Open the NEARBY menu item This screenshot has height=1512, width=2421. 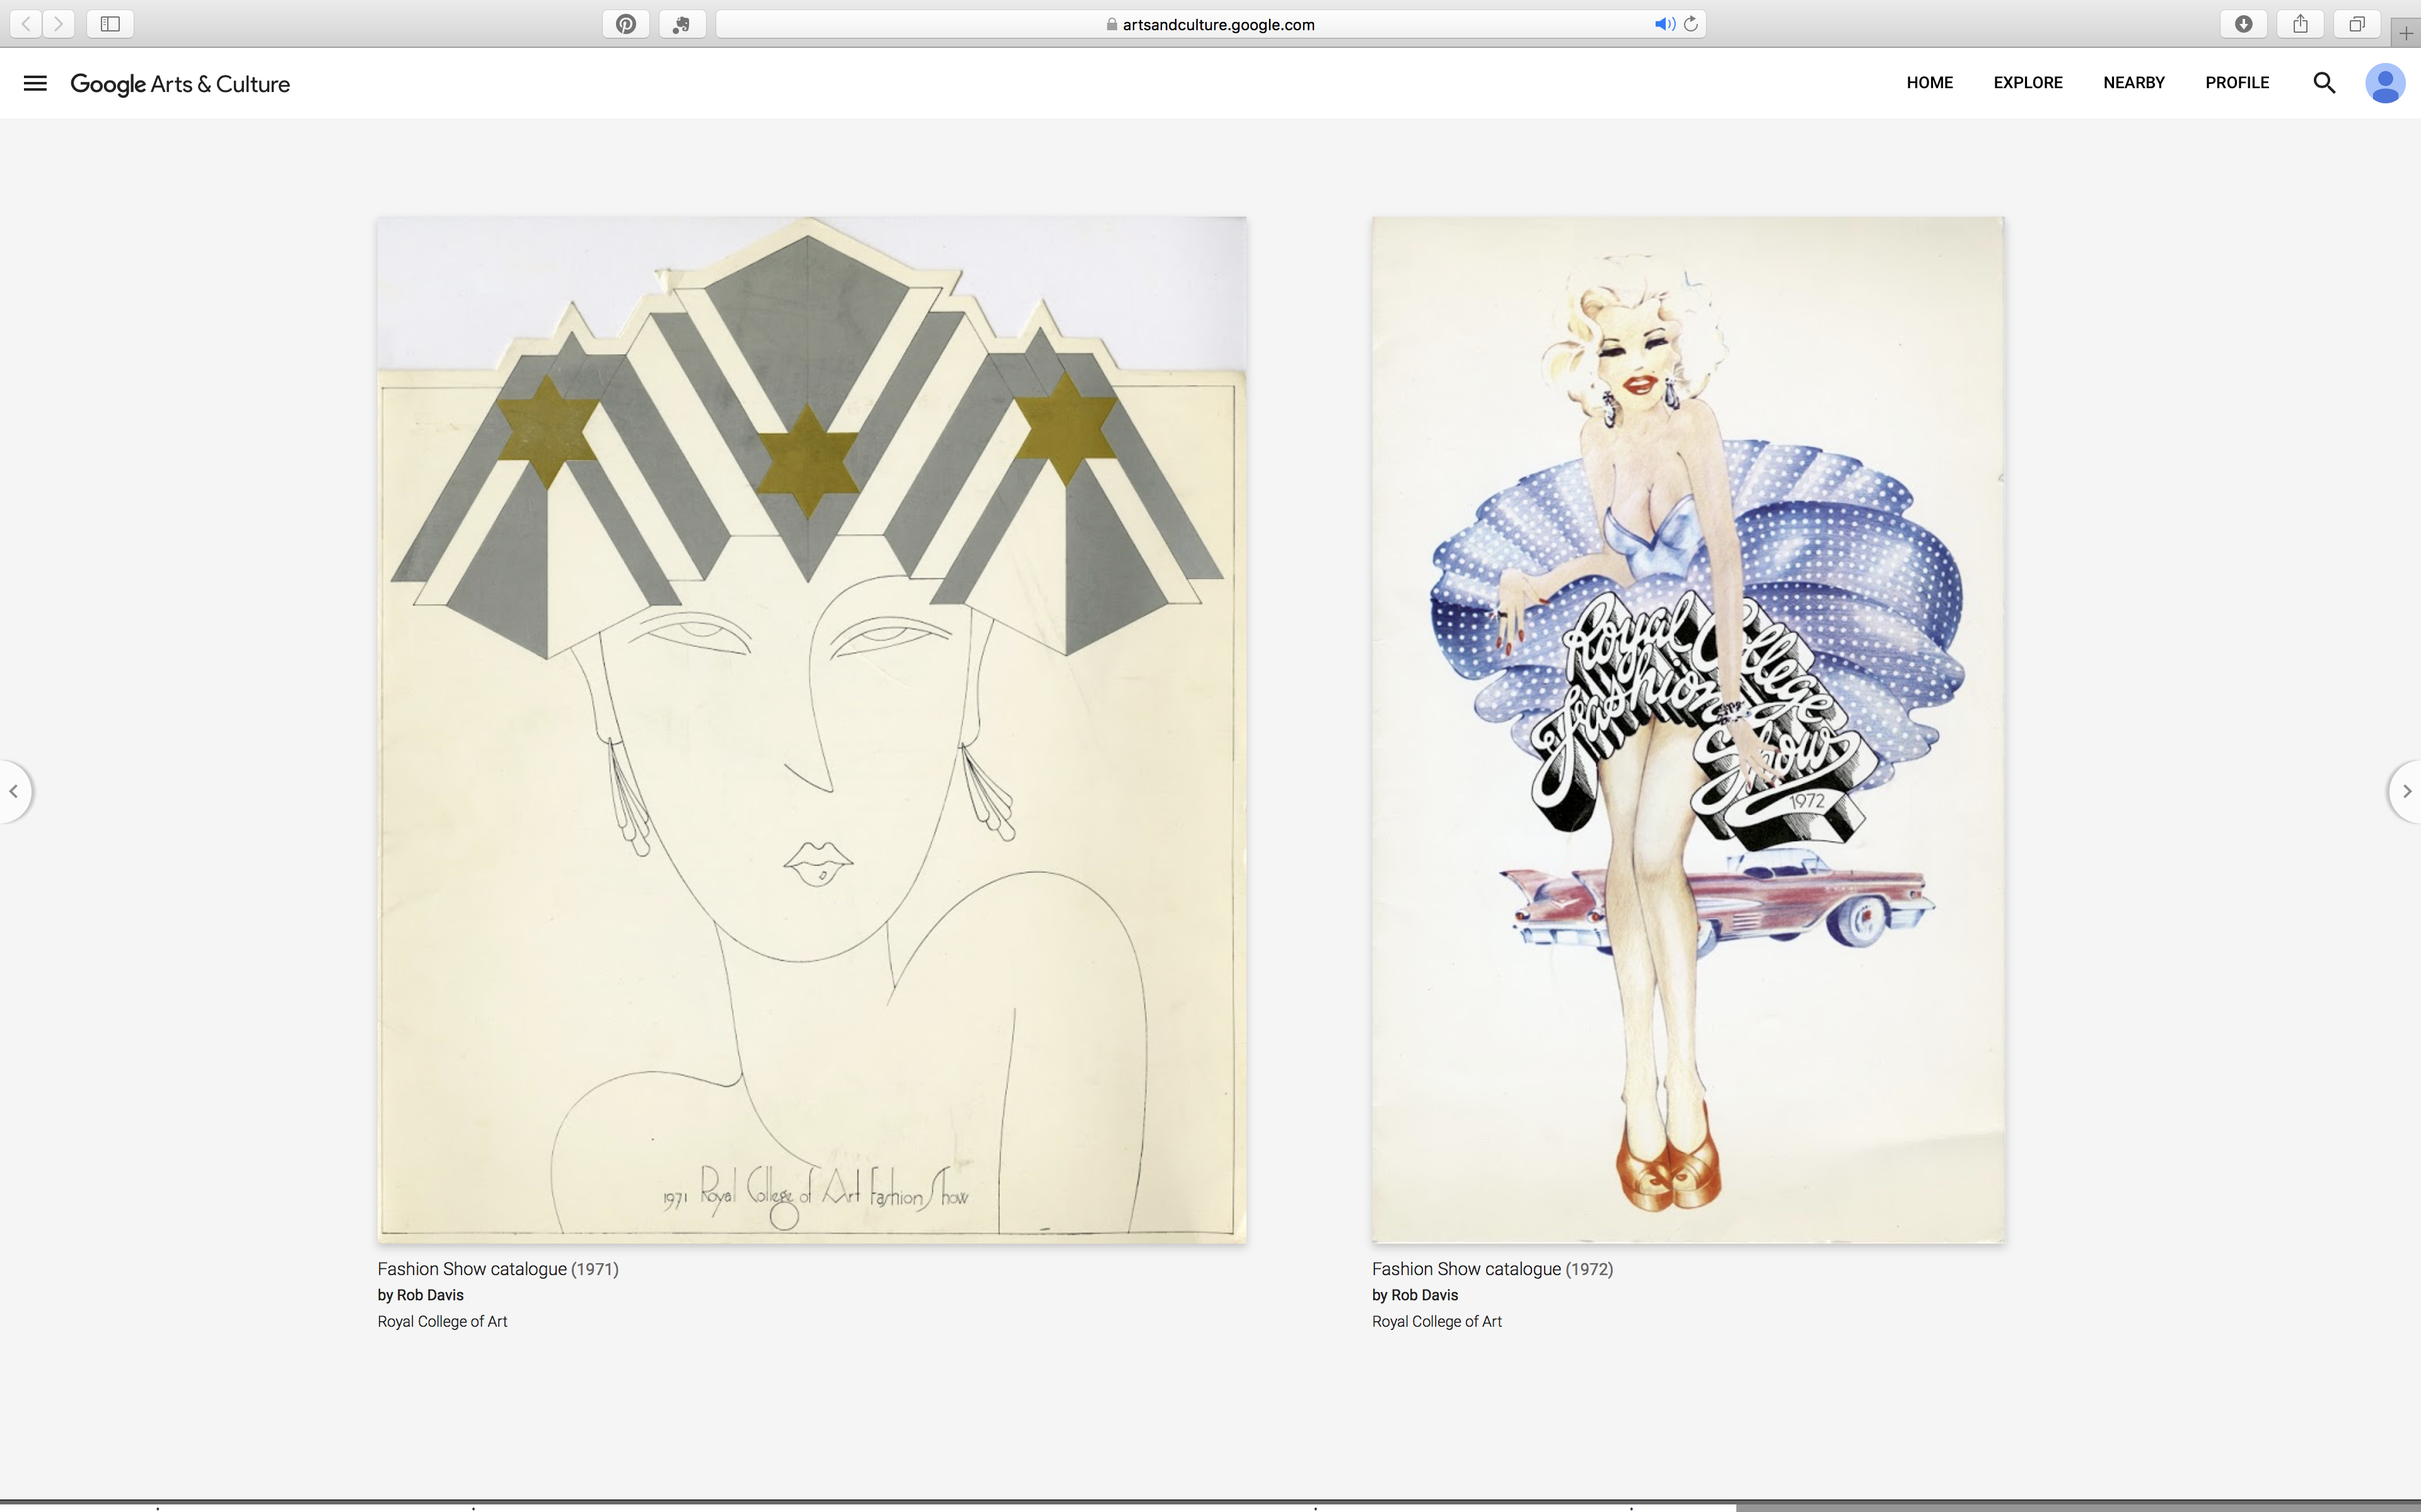(x=2134, y=83)
